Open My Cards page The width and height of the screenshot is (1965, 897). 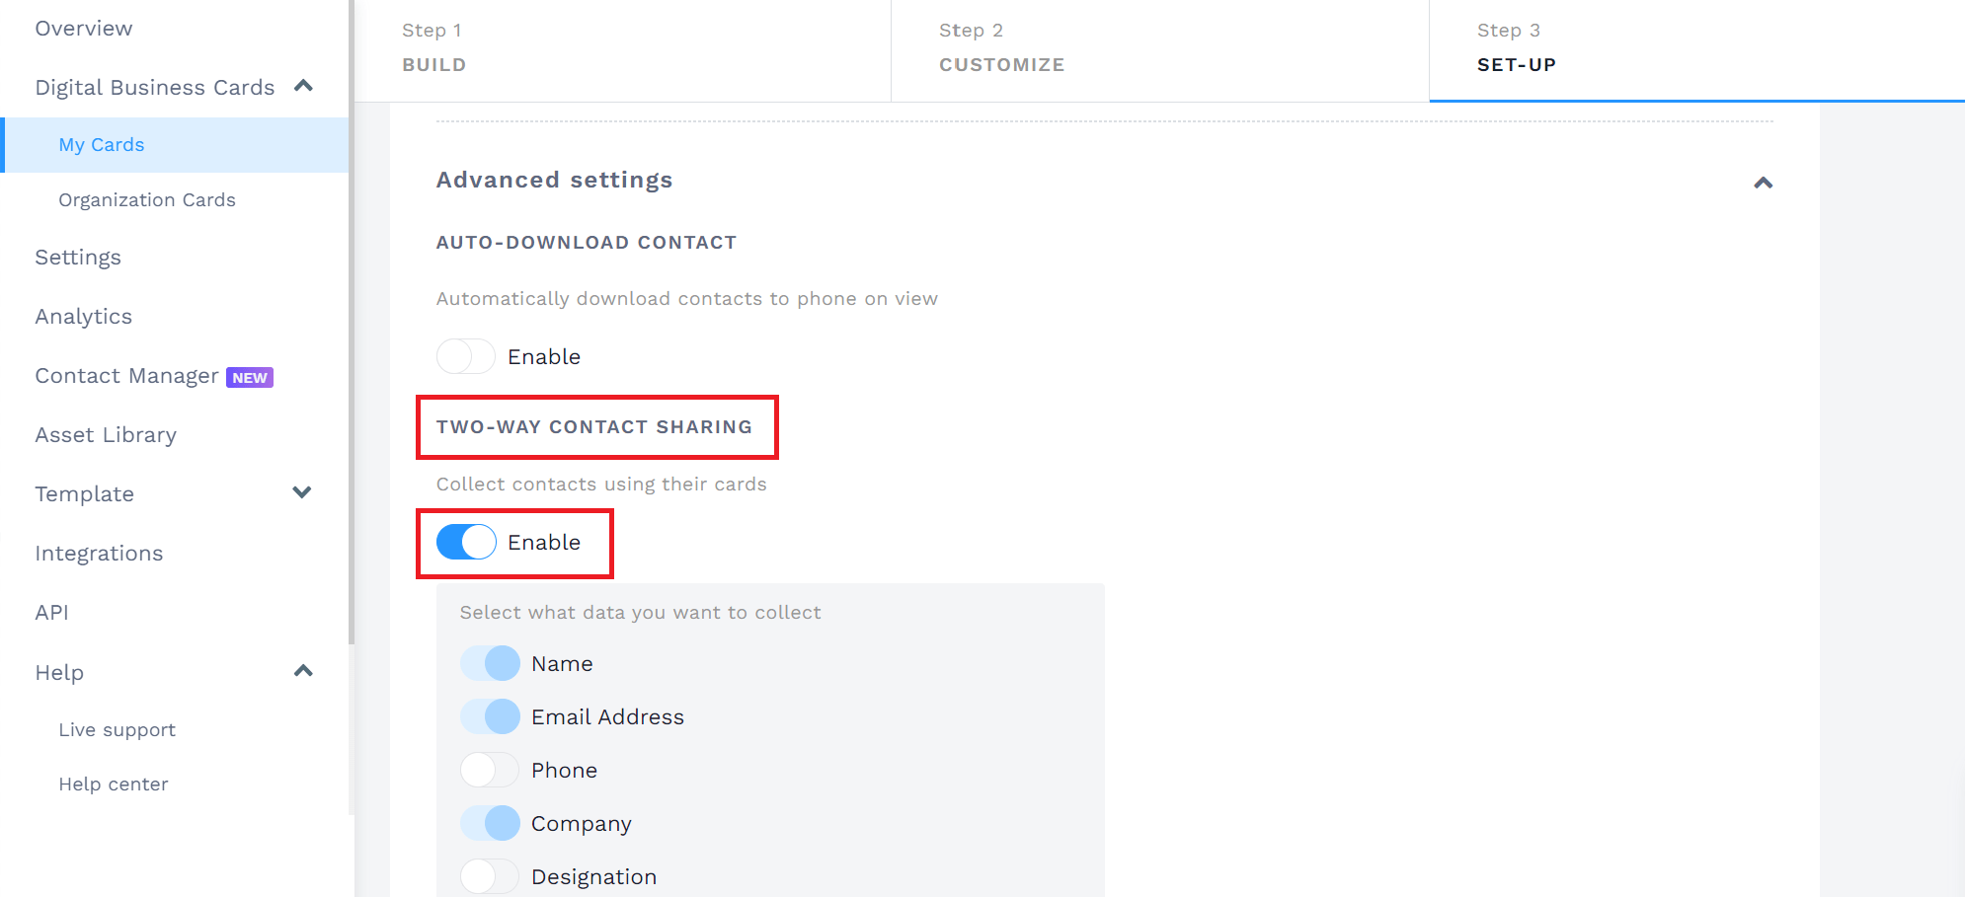click(x=102, y=145)
